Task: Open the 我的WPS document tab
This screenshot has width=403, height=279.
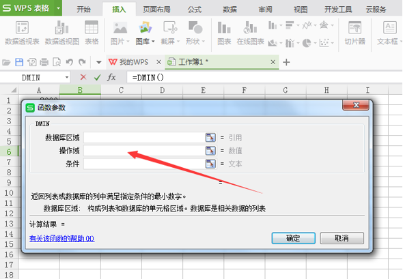Action: click(x=128, y=62)
